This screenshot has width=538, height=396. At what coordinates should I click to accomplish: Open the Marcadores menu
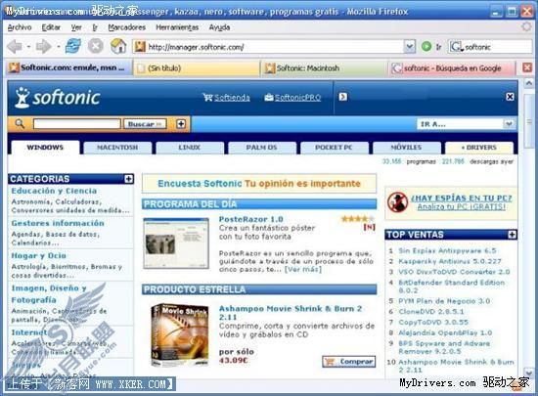(x=126, y=27)
